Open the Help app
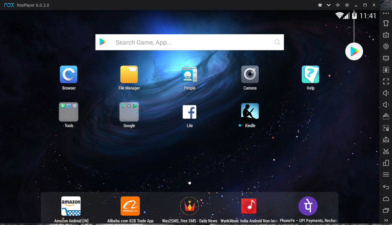The width and height of the screenshot is (392, 225). 310,74
